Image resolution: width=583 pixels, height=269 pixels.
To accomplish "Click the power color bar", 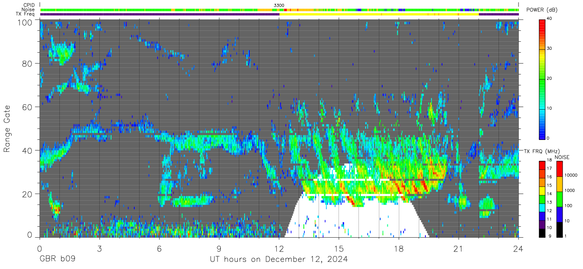I will pyautogui.click(x=542, y=79).
